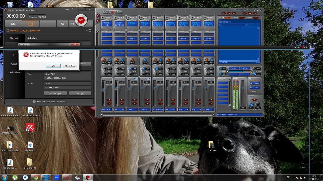
Task: Click the save session icon in E-MU toolbar
Action: 234,13
